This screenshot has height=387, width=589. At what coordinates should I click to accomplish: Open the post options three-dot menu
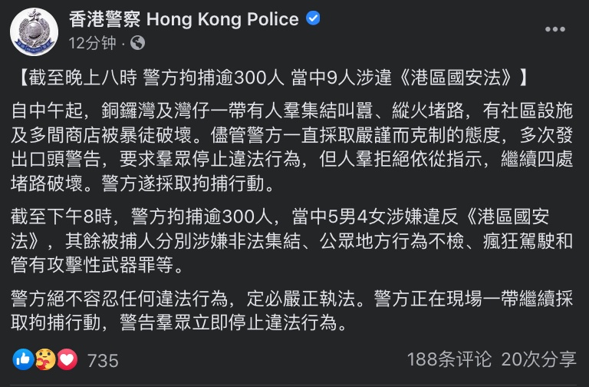[554, 30]
